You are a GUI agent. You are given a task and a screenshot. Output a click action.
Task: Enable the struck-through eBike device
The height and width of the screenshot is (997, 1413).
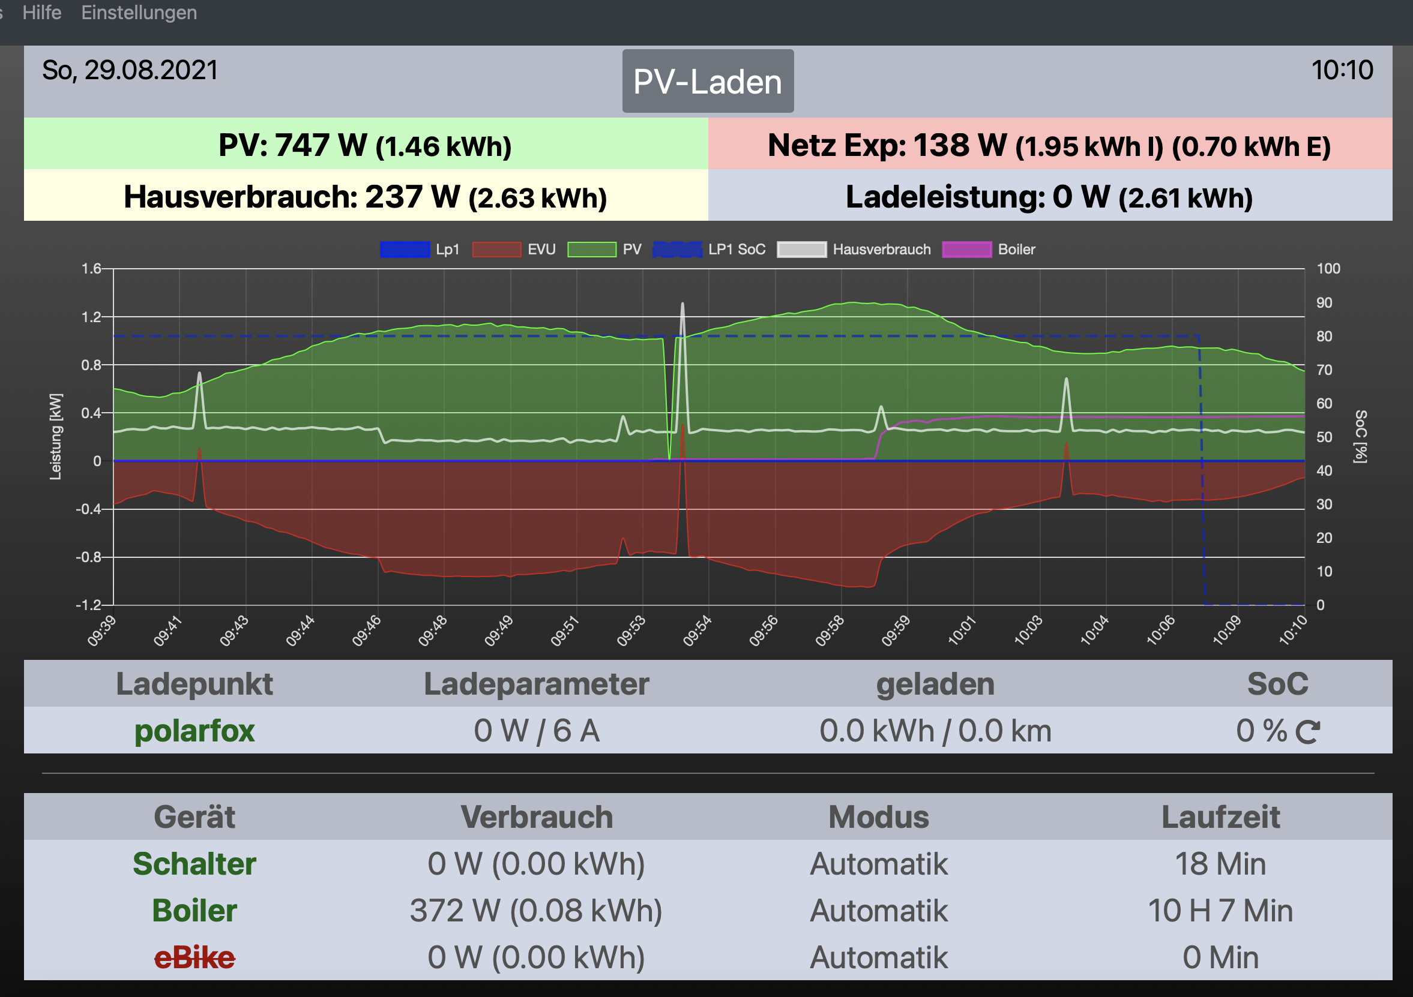pyautogui.click(x=194, y=957)
